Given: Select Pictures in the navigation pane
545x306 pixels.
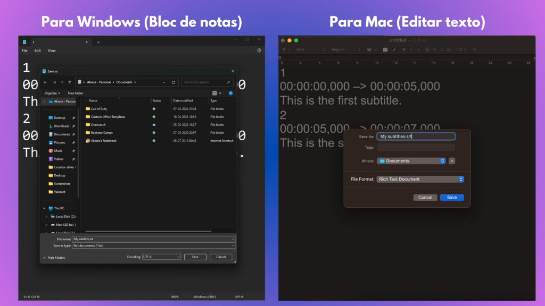Looking at the screenshot, I should 60,142.
